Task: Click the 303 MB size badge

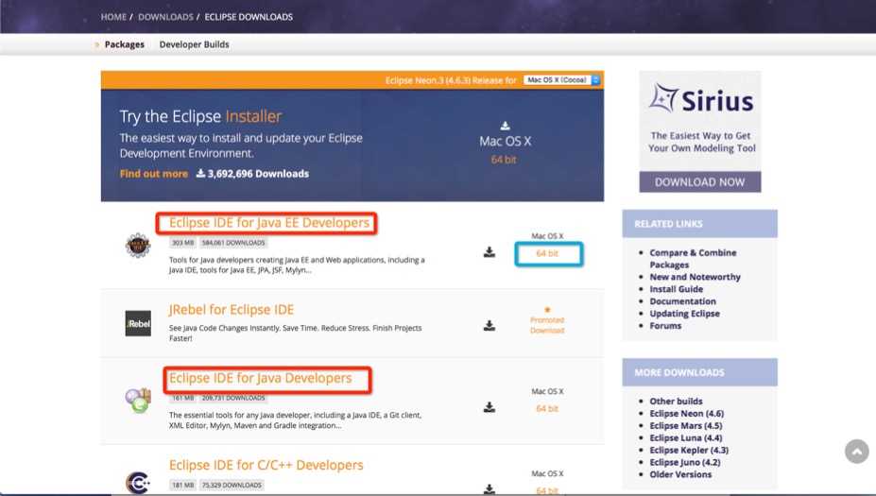Action: pyautogui.click(x=182, y=243)
